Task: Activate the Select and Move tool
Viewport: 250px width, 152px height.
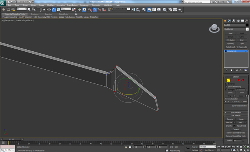Action: 49,9
